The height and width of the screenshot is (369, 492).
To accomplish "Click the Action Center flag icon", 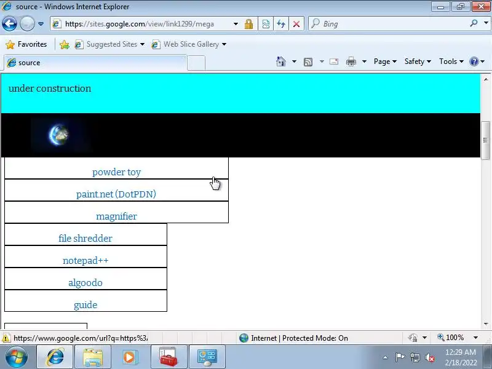I will pyautogui.click(x=400, y=357).
